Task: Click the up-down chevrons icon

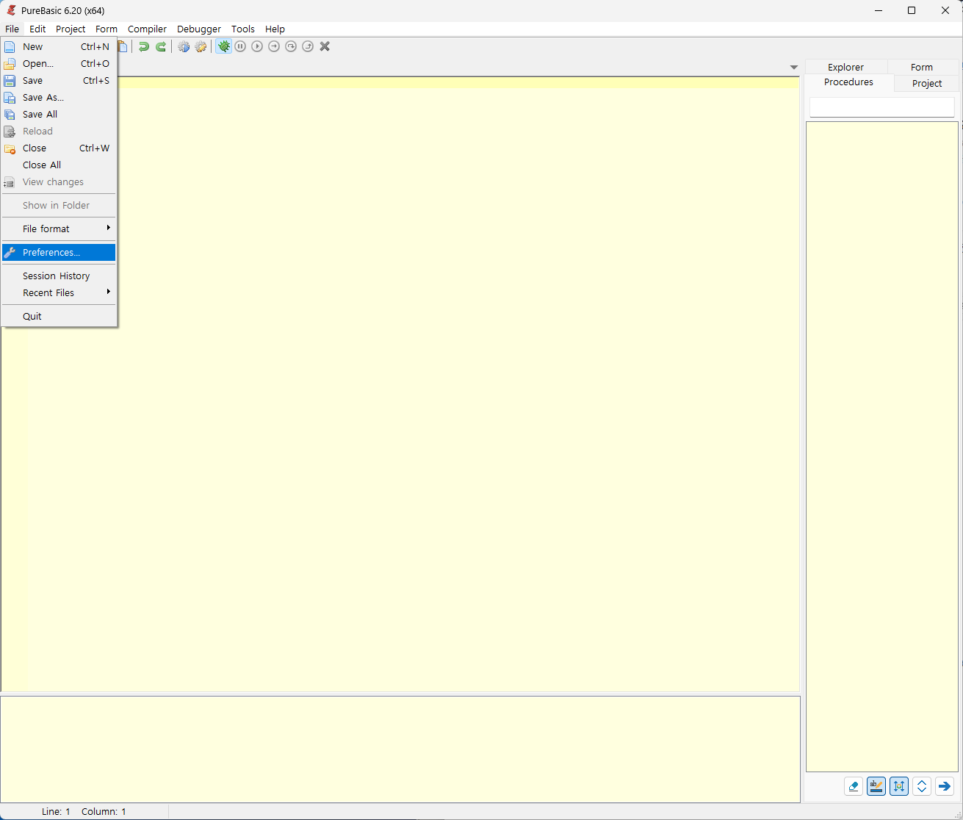Action: click(x=922, y=786)
